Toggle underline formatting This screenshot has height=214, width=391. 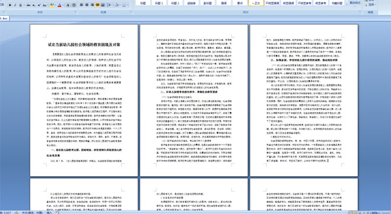[x=21, y=5]
